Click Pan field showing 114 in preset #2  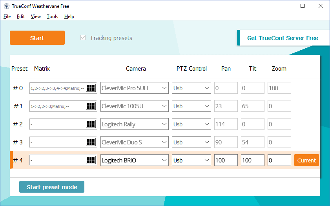226,124
